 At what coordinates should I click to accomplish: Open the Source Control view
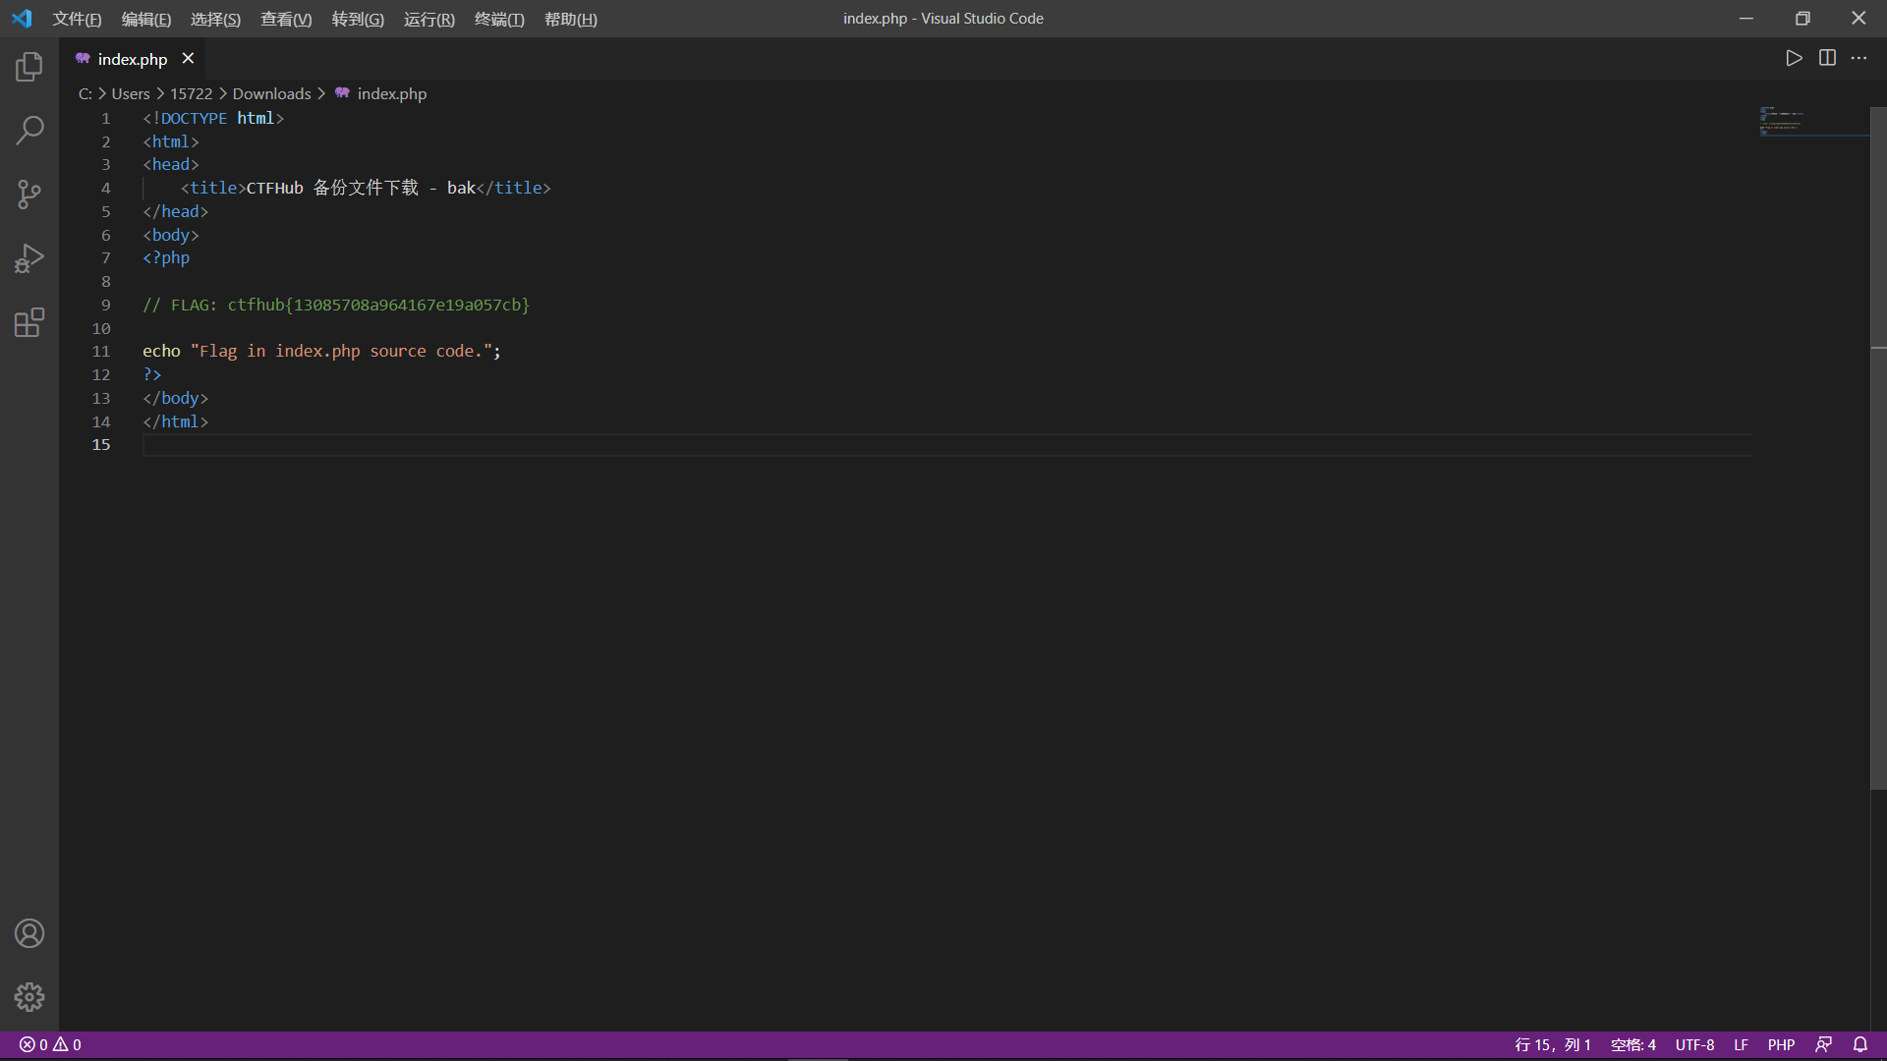[29, 194]
